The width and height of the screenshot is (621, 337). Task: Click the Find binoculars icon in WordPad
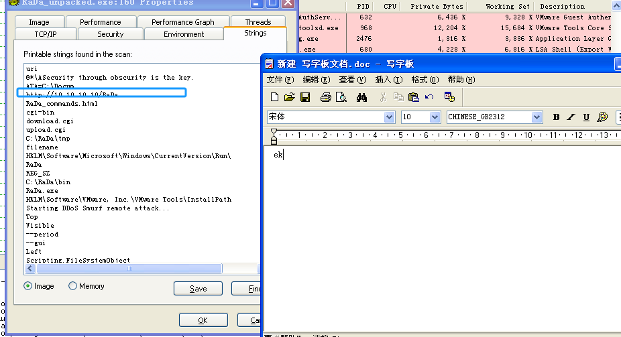[361, 97]
